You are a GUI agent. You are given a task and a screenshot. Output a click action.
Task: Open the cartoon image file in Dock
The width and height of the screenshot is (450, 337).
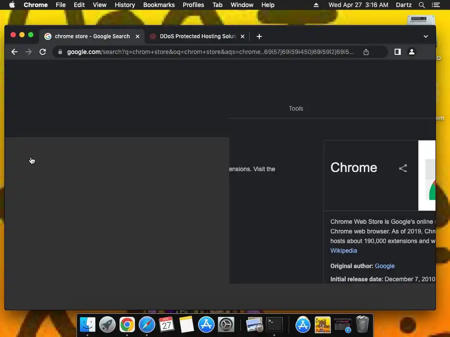coord(323,325)
